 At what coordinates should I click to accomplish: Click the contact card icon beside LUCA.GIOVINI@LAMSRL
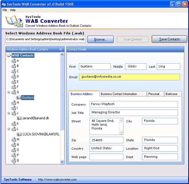[x=19, y=134]
